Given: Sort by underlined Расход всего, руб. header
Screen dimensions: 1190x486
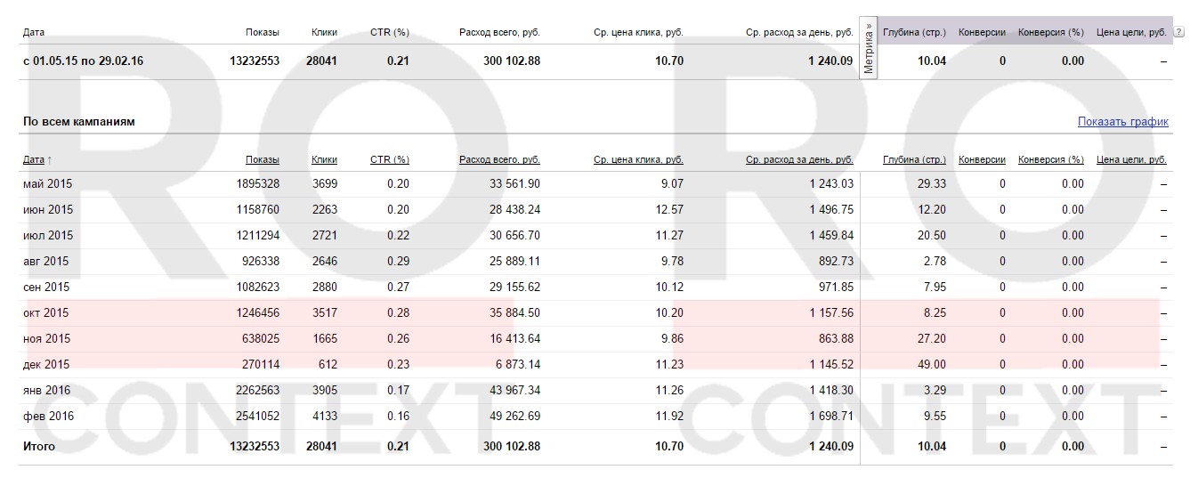Looking at the screenshot, I should [499, 160].
